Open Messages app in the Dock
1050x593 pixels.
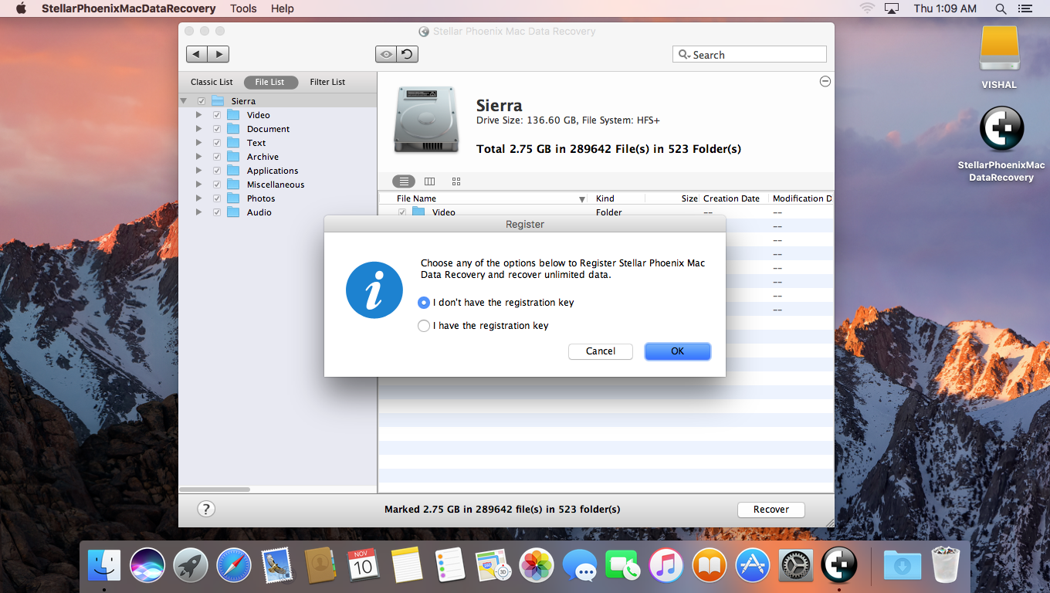(x=580, y=565)
